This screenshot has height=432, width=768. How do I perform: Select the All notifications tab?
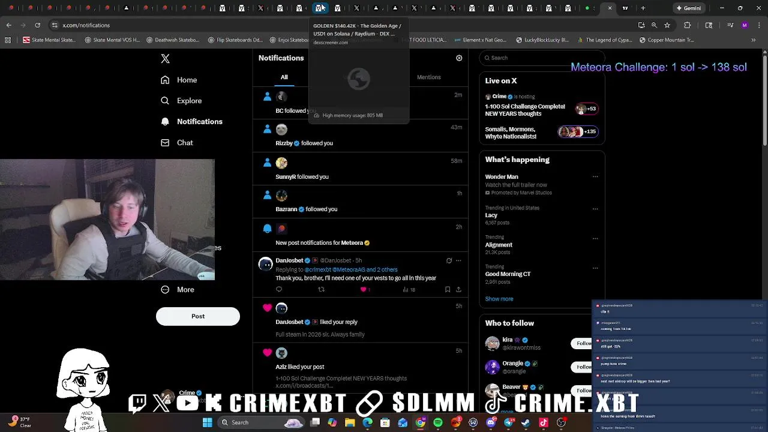click(x=284, y=77)
